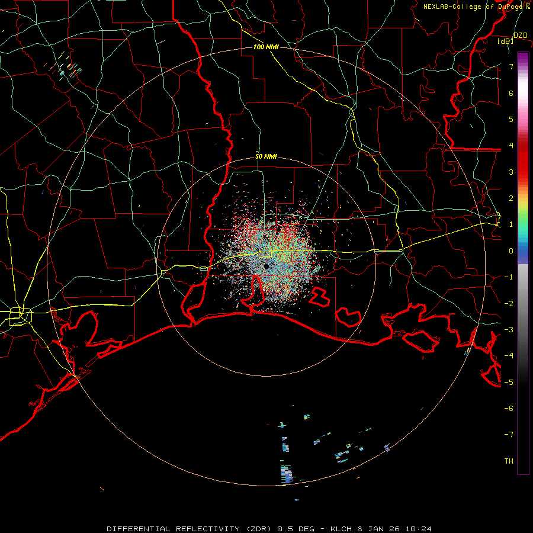
Task: Click the 50 NMI range ring label
Action: [x=266, y=156]
